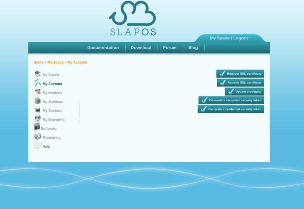This screenshot has width=304, height=209.
Task: Open the Documentation menu item
Action: coord(103,48)
